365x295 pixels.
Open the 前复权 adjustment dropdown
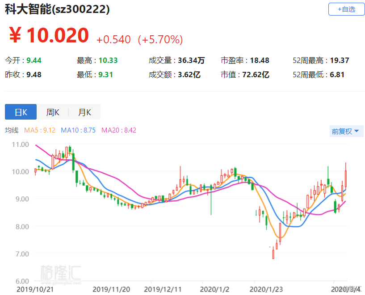coord(346,131)
